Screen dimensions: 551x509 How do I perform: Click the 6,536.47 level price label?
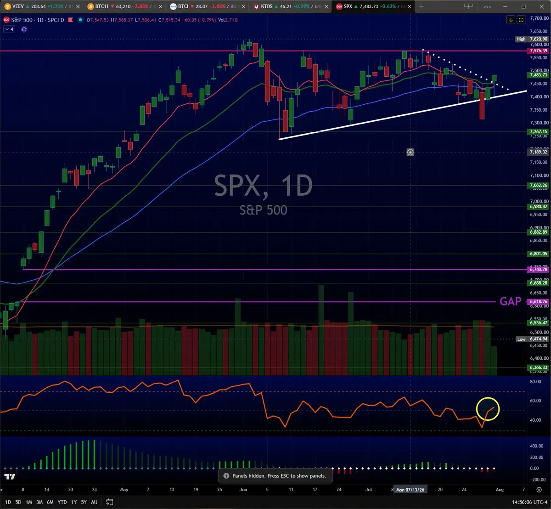pos(538,323)
